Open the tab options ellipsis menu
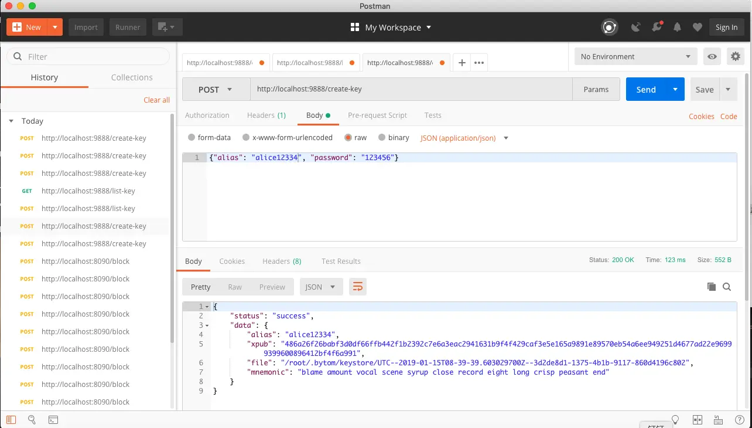This screenshot has height=428, width=752. pyautogui.click(x=479, y=63)
